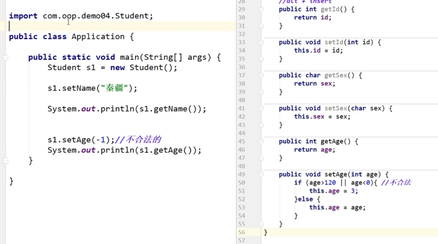Viewport: 438px width, 244px height.
Task: Collapse setId method at line 33
Action: click(x=261, y=42)
